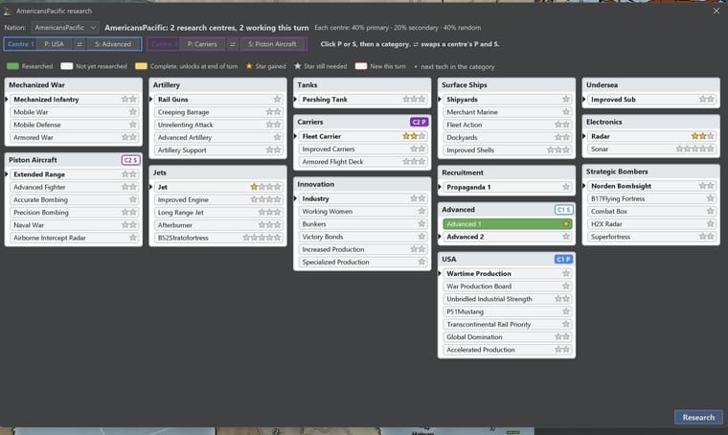Click the C2 P badge on Carriers
Image resolution: width=728 pixels, height=435 pixels.
[419, 122]
